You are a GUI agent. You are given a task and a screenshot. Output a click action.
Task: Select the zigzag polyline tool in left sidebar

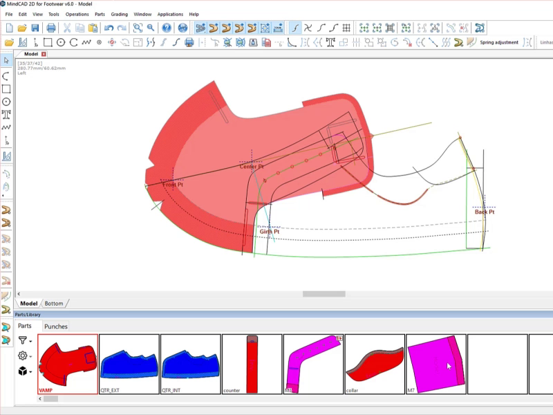point(6,127)
